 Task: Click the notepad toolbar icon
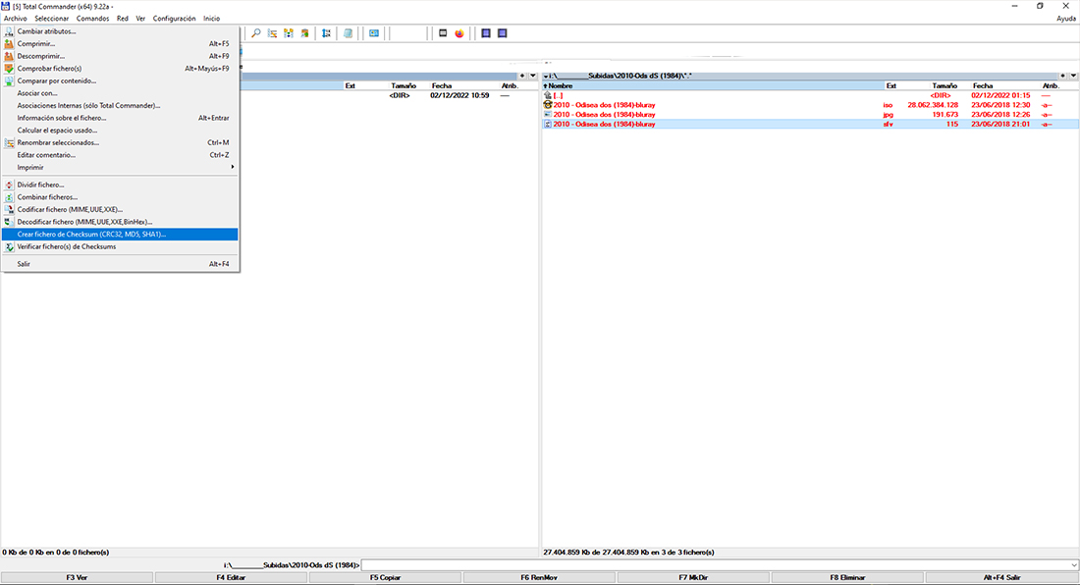click(x=349, y=33)
